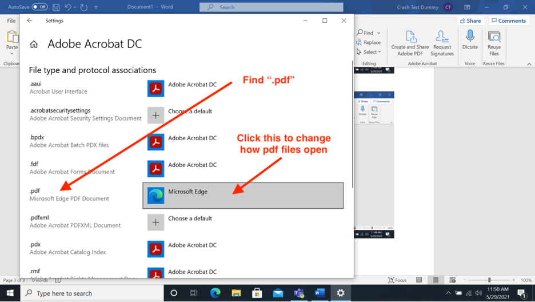Screen dimensions: 535x302
Task: Click Adobe Acrobat DC icon for .pdx
Action: pos(155,249)
